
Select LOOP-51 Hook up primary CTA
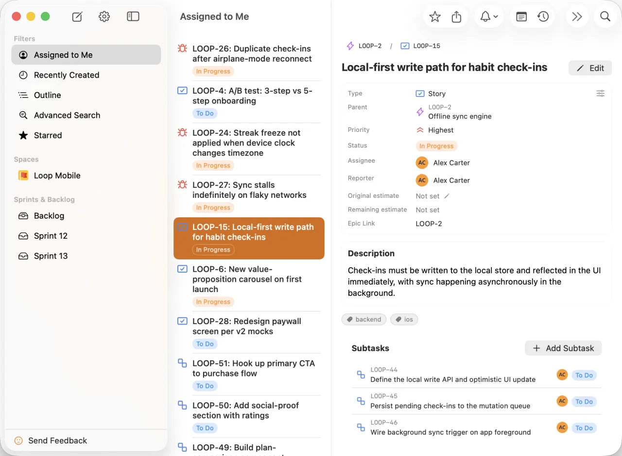[x=249, y=375]
